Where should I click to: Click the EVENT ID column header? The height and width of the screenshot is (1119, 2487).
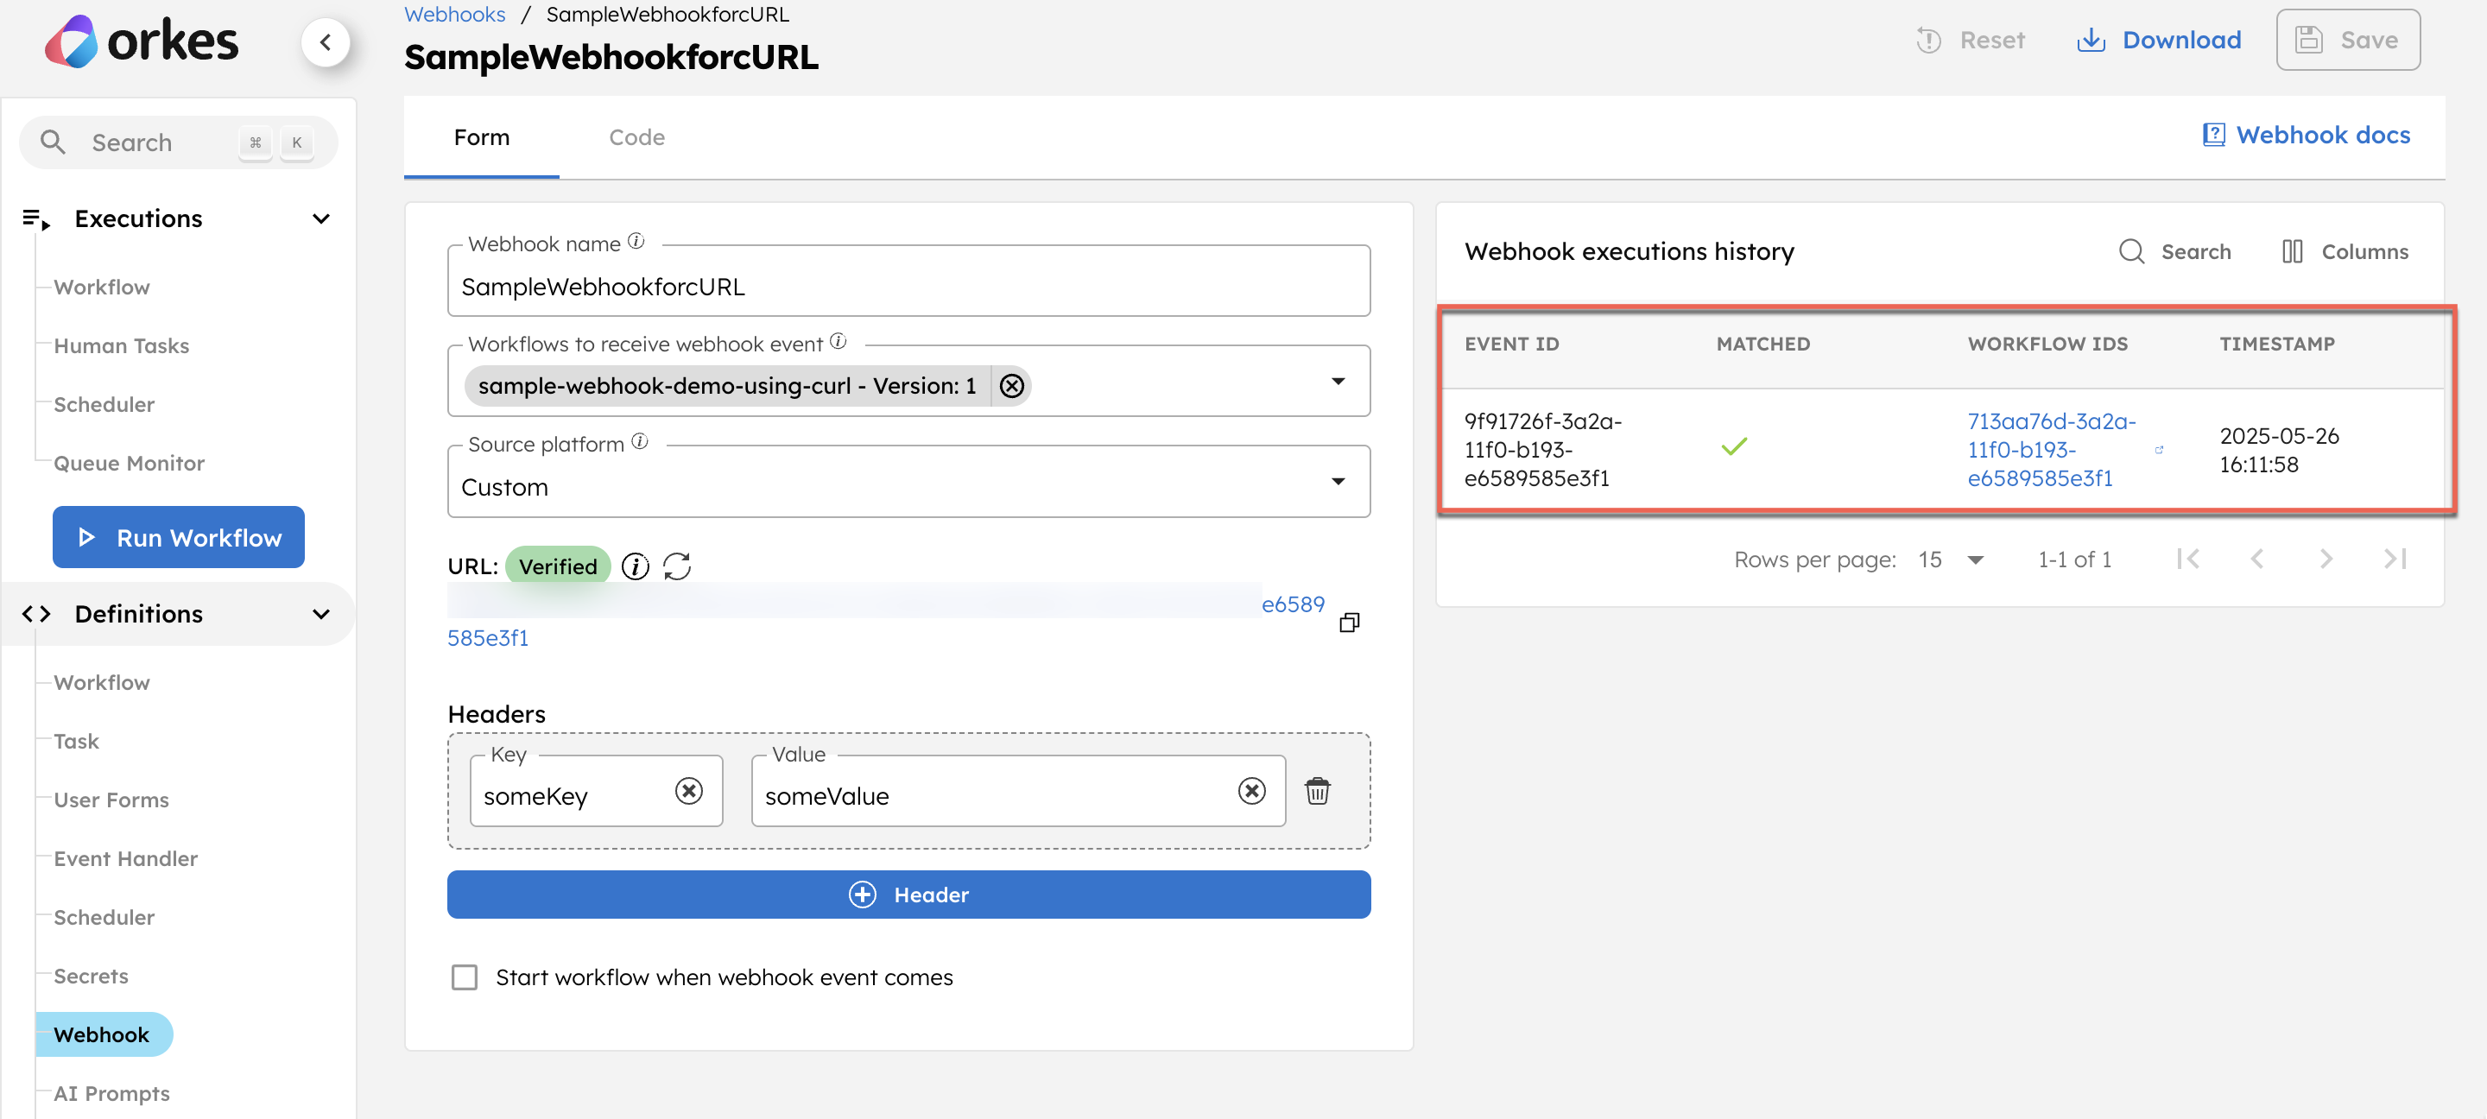point(1512,345)
